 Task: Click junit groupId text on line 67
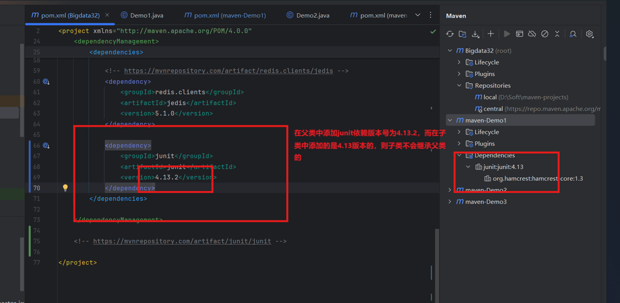tap(165, 156)
